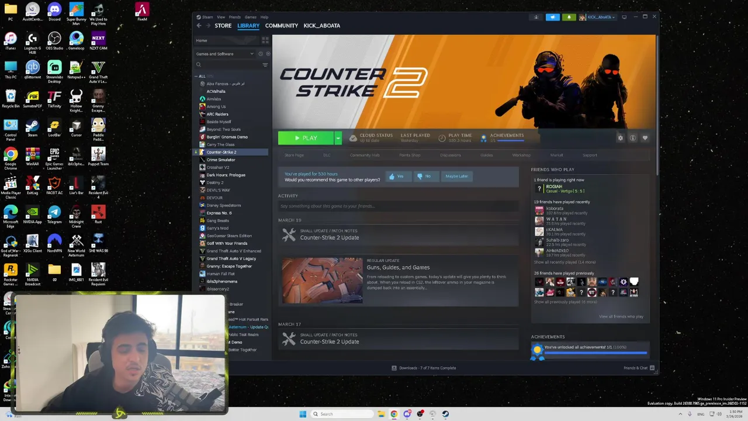Click the achievements progress bar
The width and height of the screenshot is (748, 421).
(595, 353)
